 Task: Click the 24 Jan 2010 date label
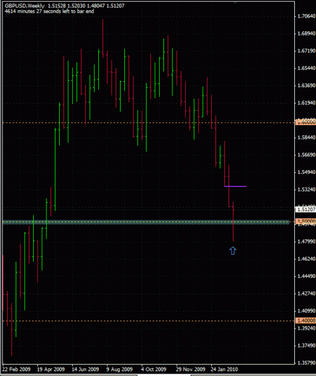[224, 369]
